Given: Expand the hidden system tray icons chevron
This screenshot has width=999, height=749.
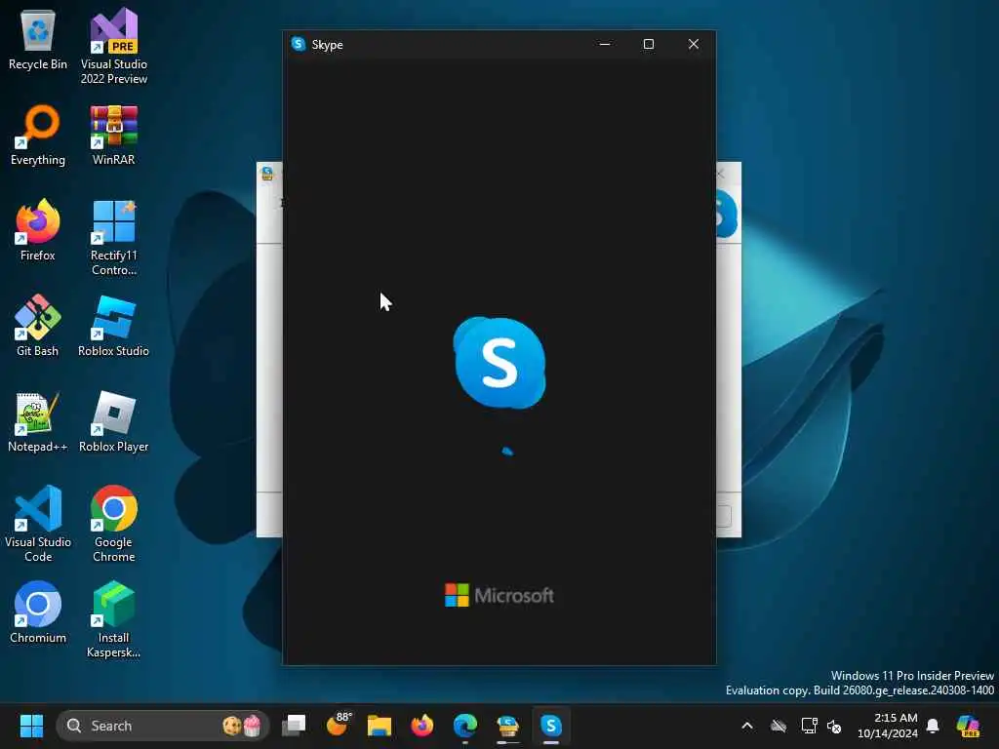Looking at the screenshot, I should pyautogui.click(x=747, y=726).
